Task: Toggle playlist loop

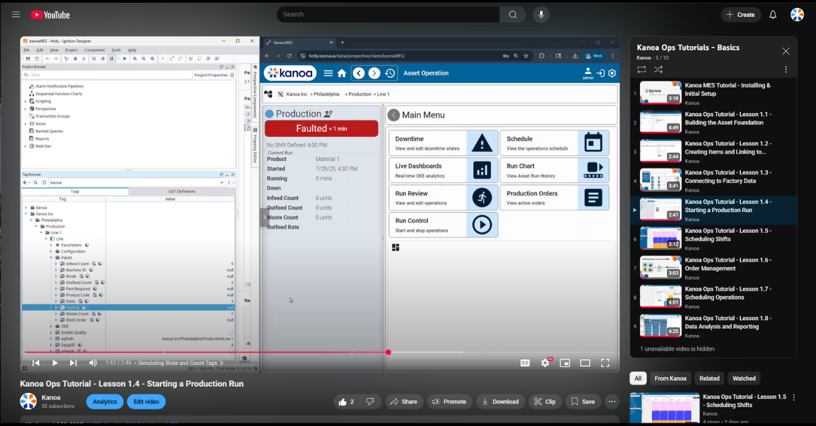Action: click(641, 69)
